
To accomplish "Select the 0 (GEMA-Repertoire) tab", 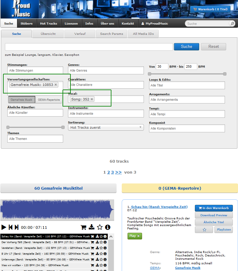I will click(x=180, y=188).
